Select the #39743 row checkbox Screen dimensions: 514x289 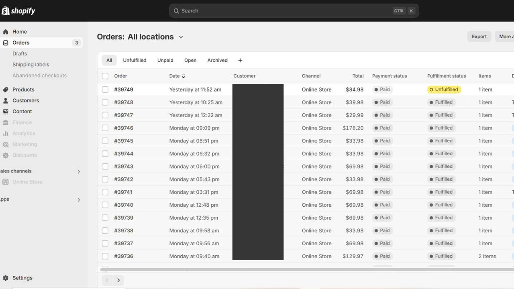[x=105, y=167]
